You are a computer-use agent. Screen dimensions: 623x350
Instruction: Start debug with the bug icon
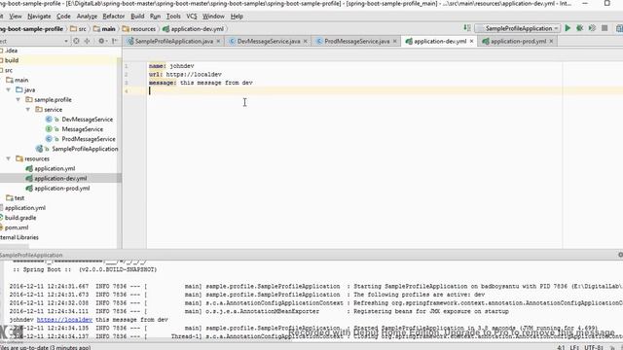(580, 28)
